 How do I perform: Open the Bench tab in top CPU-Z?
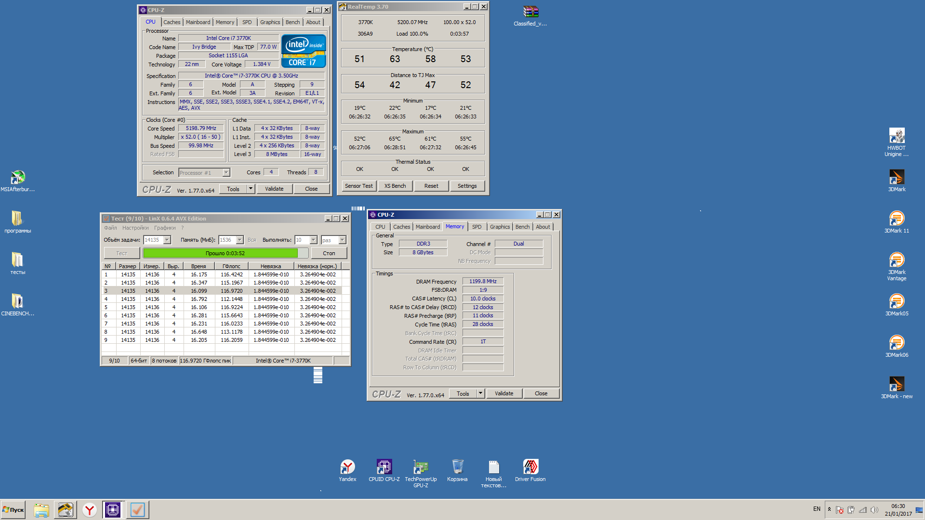click(x=292, y=22)
